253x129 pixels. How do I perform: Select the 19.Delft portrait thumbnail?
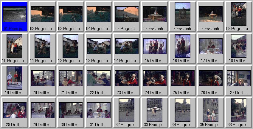[15, 78]
